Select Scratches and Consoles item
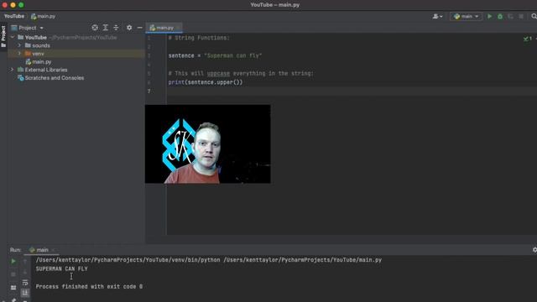 (x=54, y=78)
